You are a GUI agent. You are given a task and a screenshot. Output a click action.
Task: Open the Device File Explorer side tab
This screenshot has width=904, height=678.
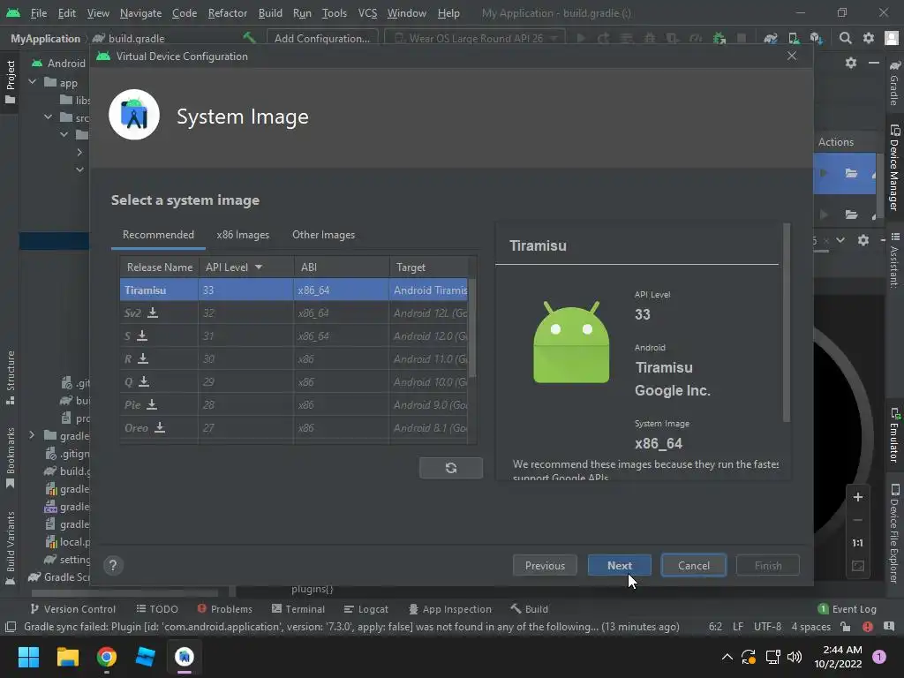(894, 533)
